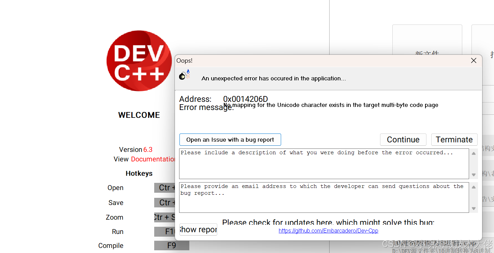494x253 pixels.
Task: Click the Continue button in the error dialog
Action: [403, 140]
